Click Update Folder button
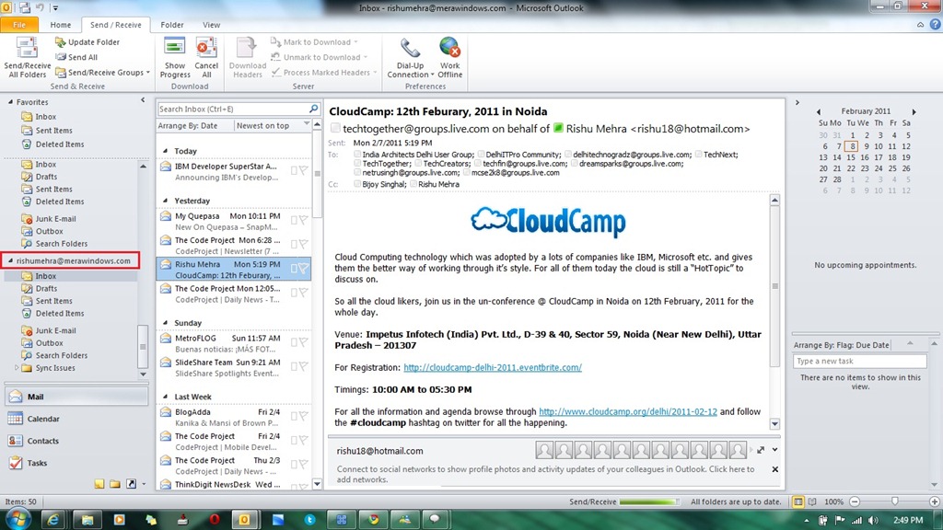This screenshot has height=530, width=943. tap(87, 42)
